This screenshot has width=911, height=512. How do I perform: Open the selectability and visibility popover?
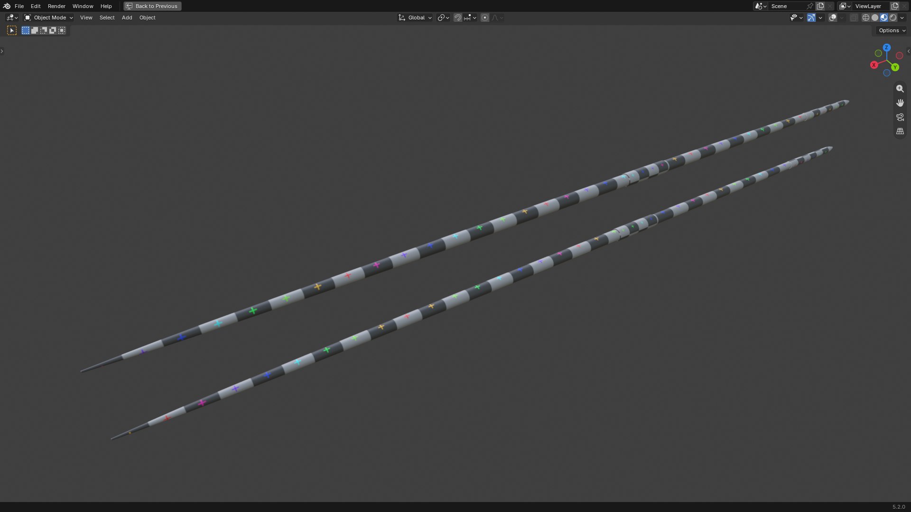point(796,18)
